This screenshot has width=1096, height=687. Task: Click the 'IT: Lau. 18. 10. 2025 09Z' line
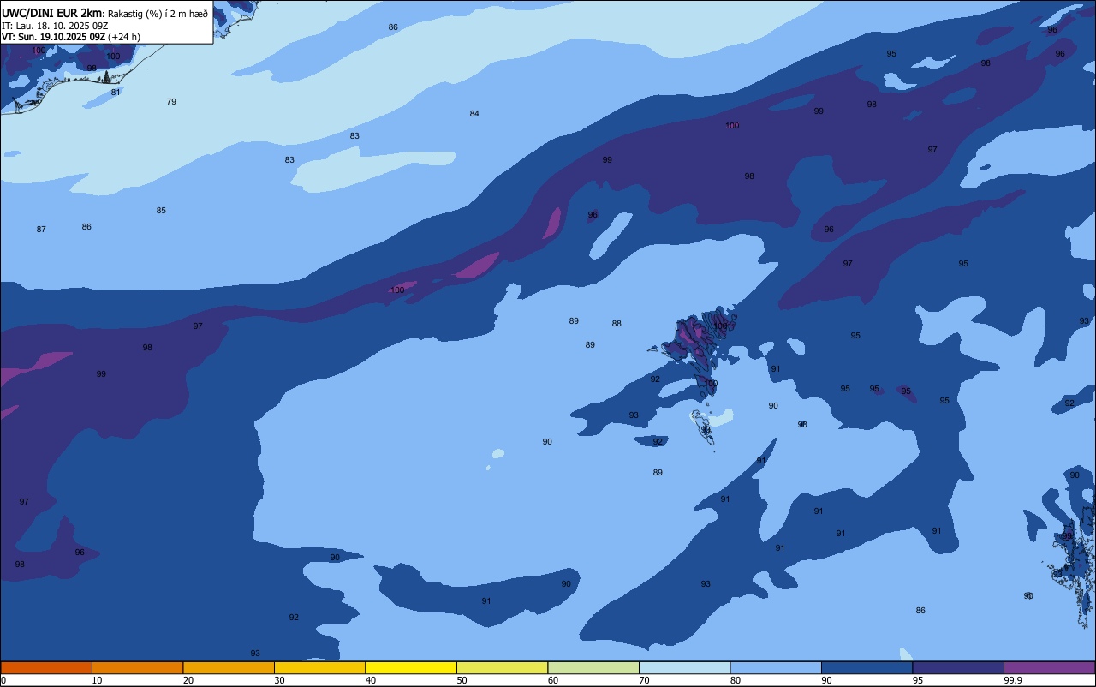[55, 26]
